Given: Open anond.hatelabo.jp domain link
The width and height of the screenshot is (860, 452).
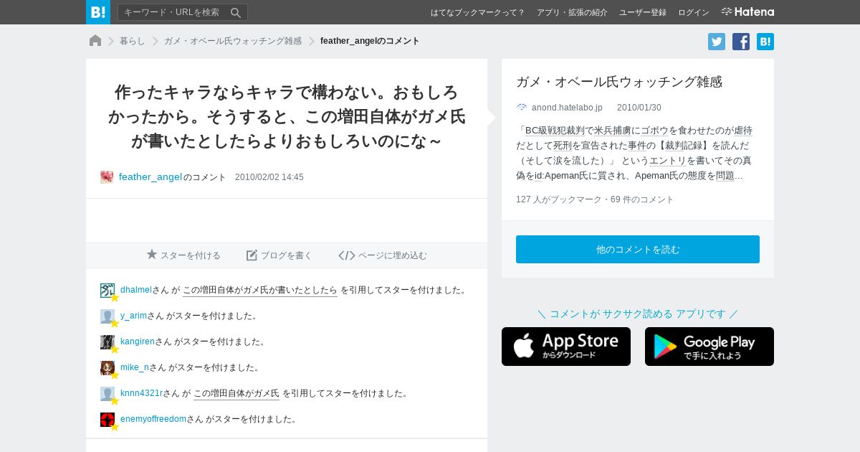Looking at the screenshot, I should pos(567,108).
